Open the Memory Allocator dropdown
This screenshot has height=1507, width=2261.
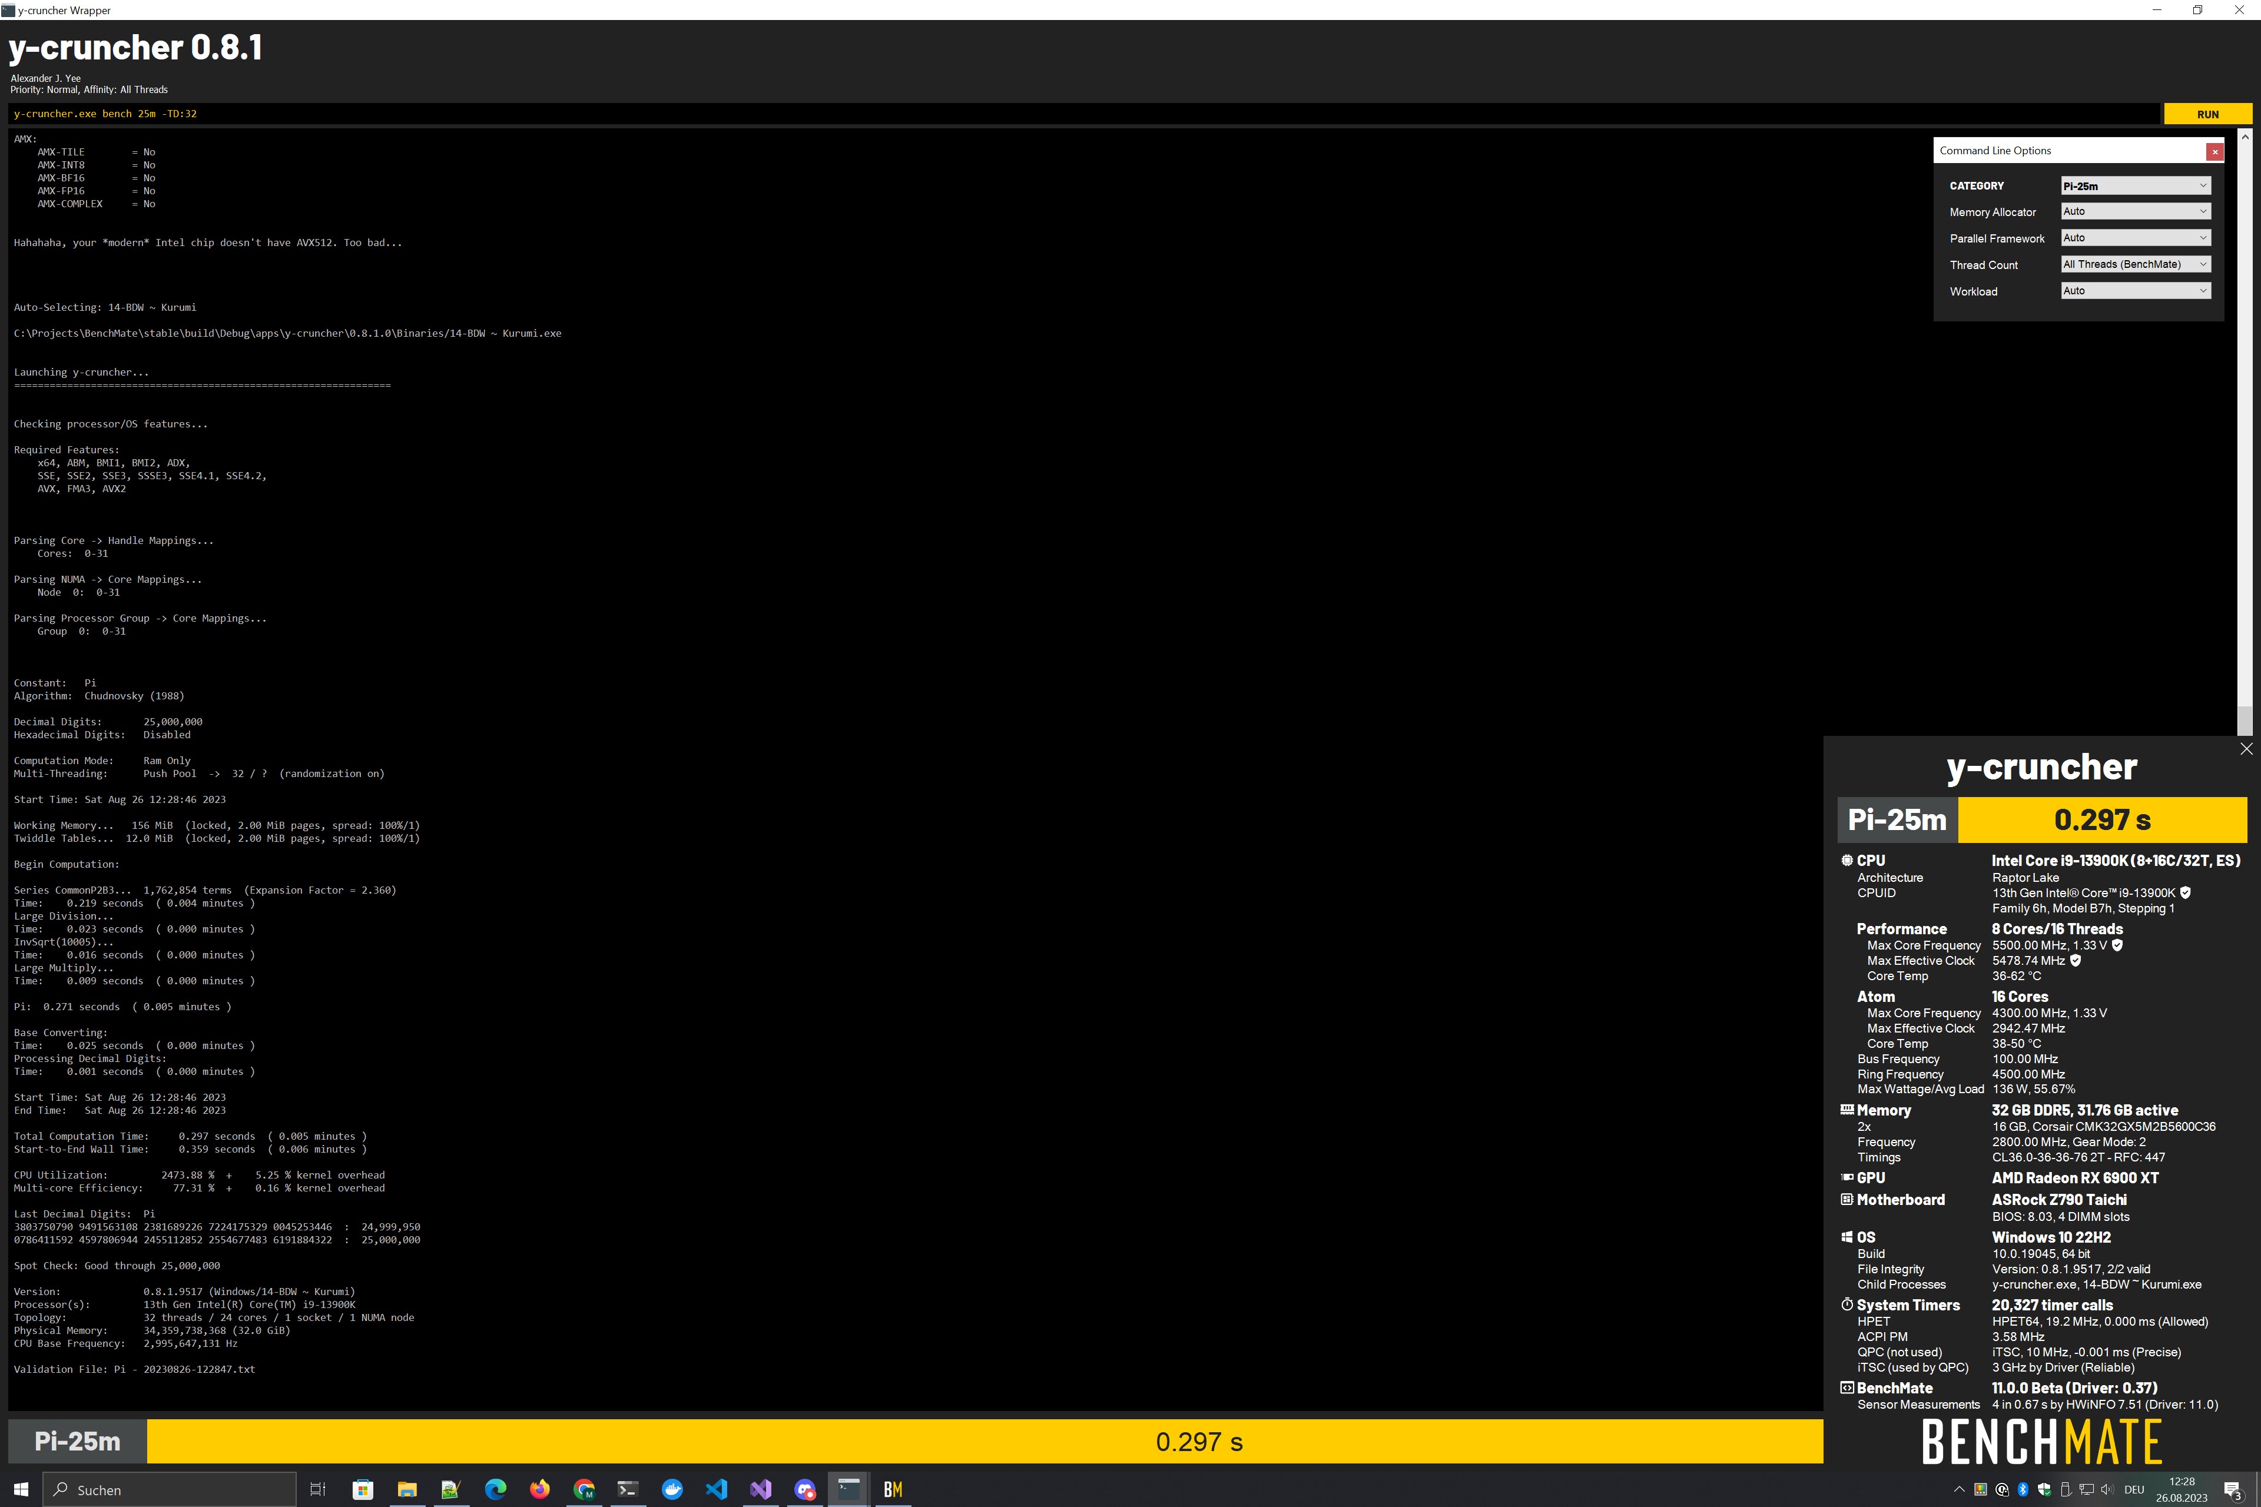(x=2136, y=211)
